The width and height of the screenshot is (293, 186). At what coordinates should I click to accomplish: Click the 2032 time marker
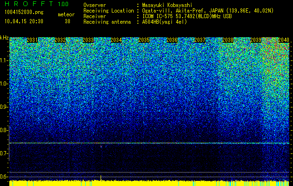click(60, 40)
